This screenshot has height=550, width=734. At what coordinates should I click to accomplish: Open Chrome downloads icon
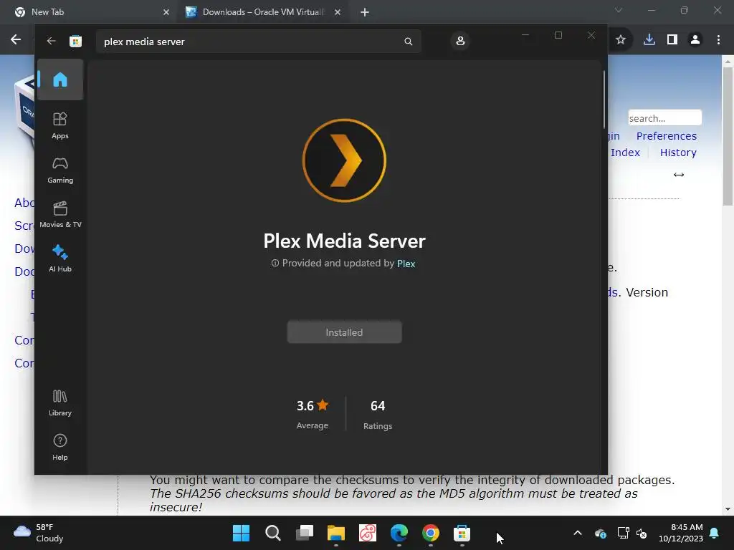[649, 40]
